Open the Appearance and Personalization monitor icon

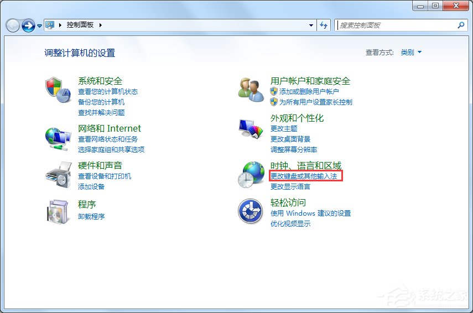250,129
